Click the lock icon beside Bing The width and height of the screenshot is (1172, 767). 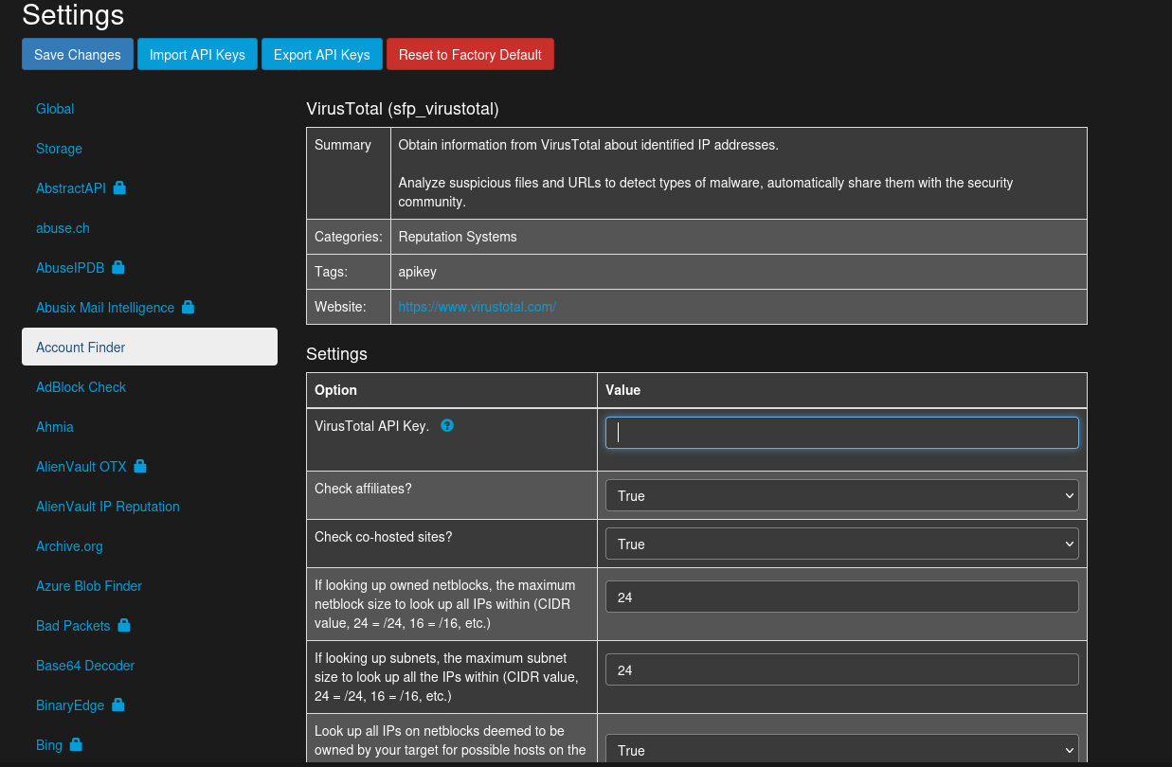(76, 744)
